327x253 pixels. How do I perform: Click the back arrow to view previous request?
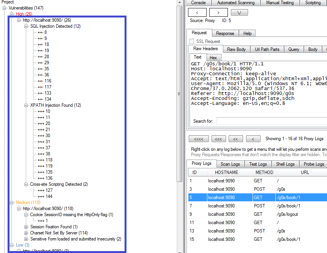(197, 12)
